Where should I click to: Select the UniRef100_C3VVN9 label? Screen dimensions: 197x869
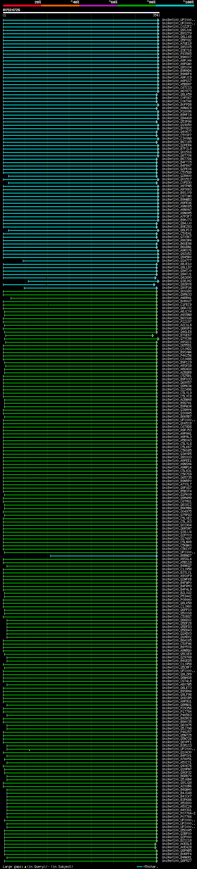[x=176, y=138]
